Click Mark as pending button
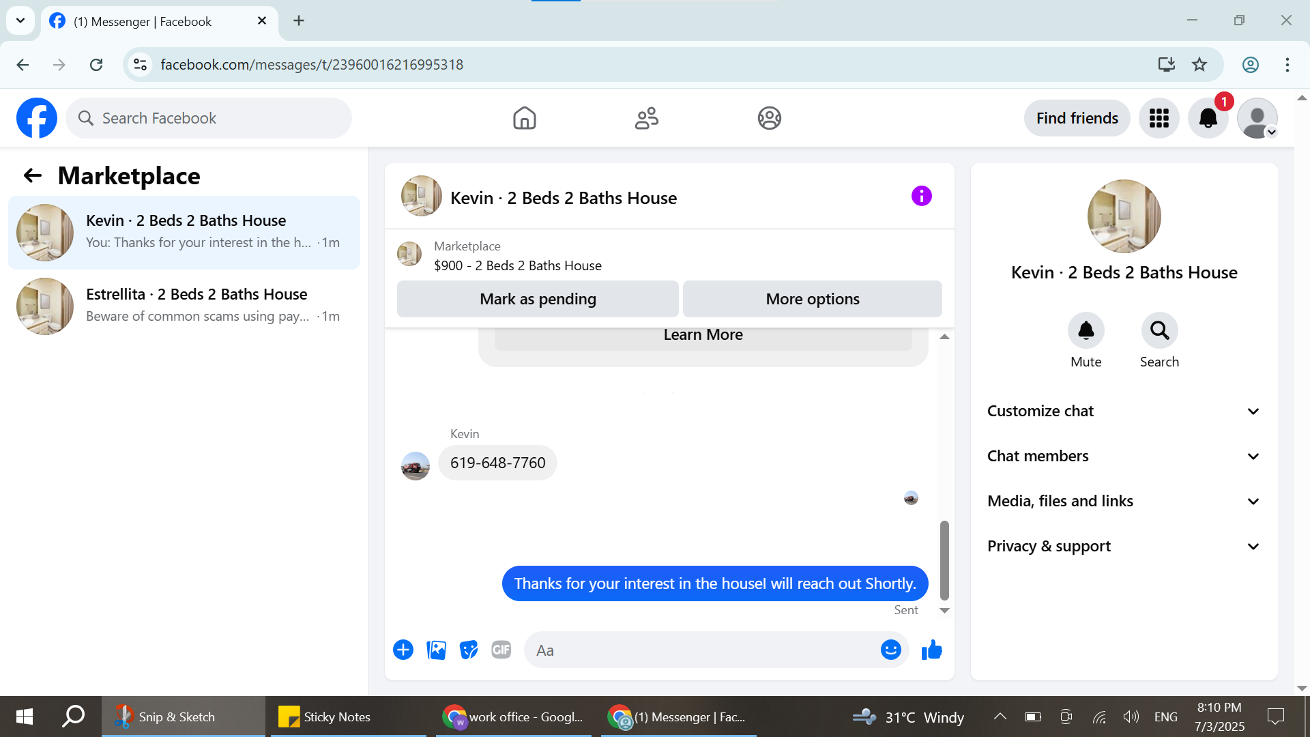 click(538, 299)
